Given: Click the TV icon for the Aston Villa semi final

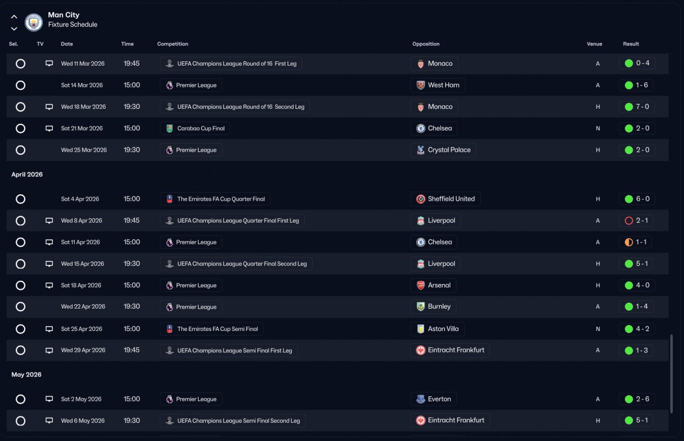Looking at the screenshot, I should pos(49,329).
